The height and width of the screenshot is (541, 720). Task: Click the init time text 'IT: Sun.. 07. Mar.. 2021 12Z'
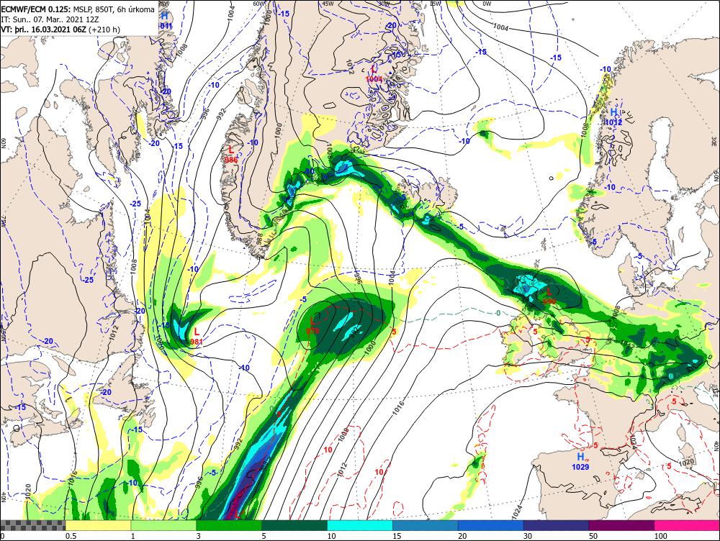point(50,19)
